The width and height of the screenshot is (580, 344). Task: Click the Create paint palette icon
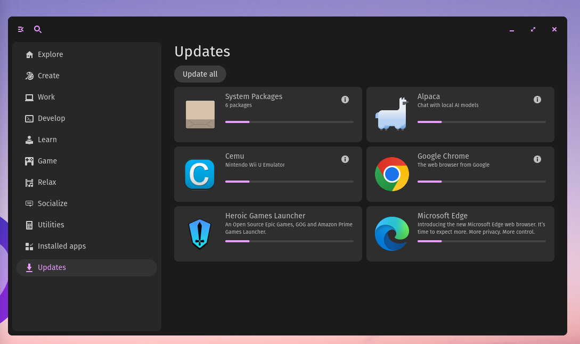[x=29, y=76]
